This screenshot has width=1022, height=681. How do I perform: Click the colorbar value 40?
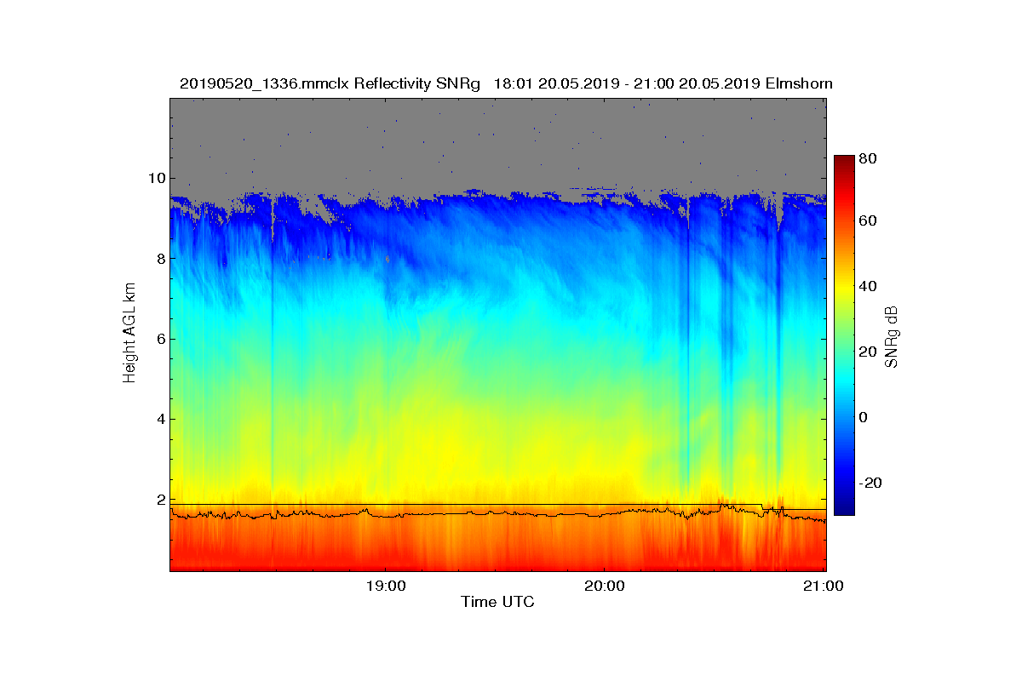pyautogui.click(x=869, y=286)
